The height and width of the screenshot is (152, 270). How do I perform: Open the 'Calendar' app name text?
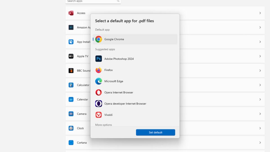[x=82, y=99]
